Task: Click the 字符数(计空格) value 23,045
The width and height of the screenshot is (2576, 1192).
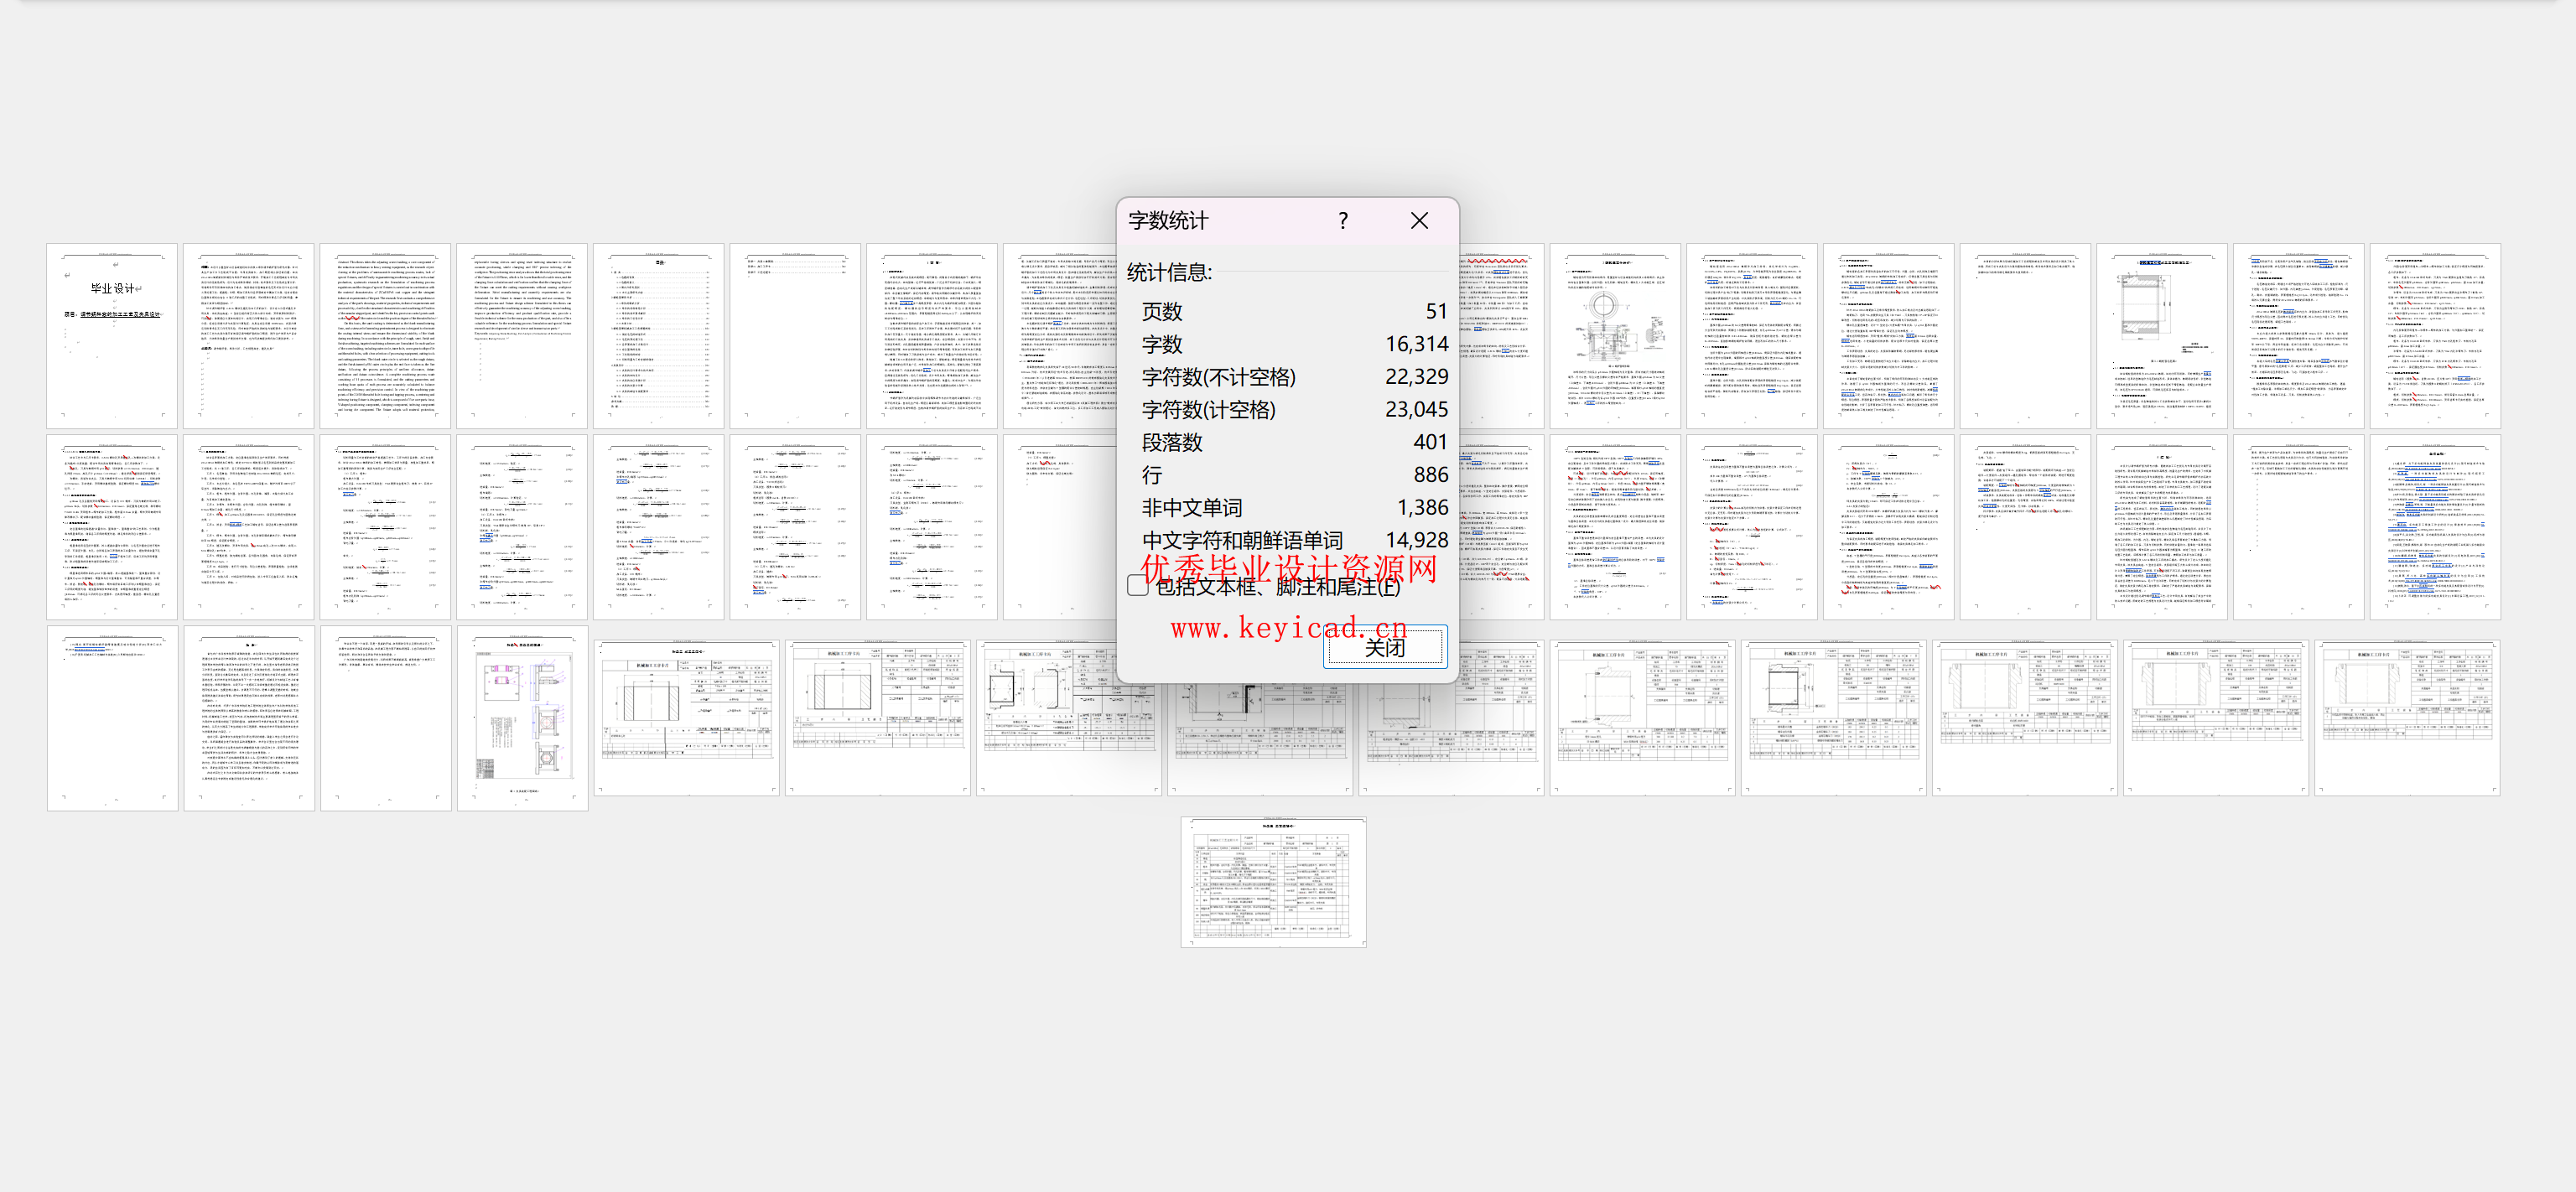Action: coord(1416,409)
